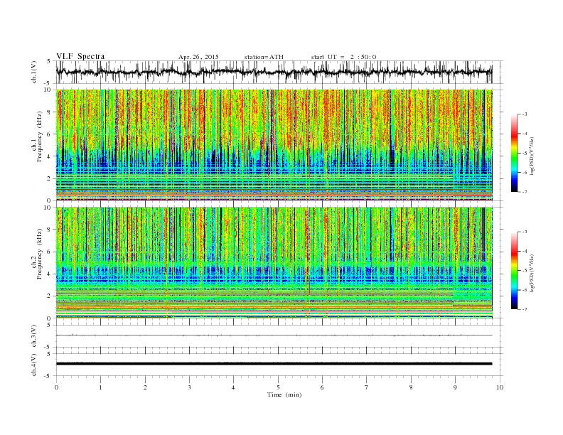Click the ch.4 voltage trace panel
The width and height of the screenshot is (563, 435).
tap(279, 365)
